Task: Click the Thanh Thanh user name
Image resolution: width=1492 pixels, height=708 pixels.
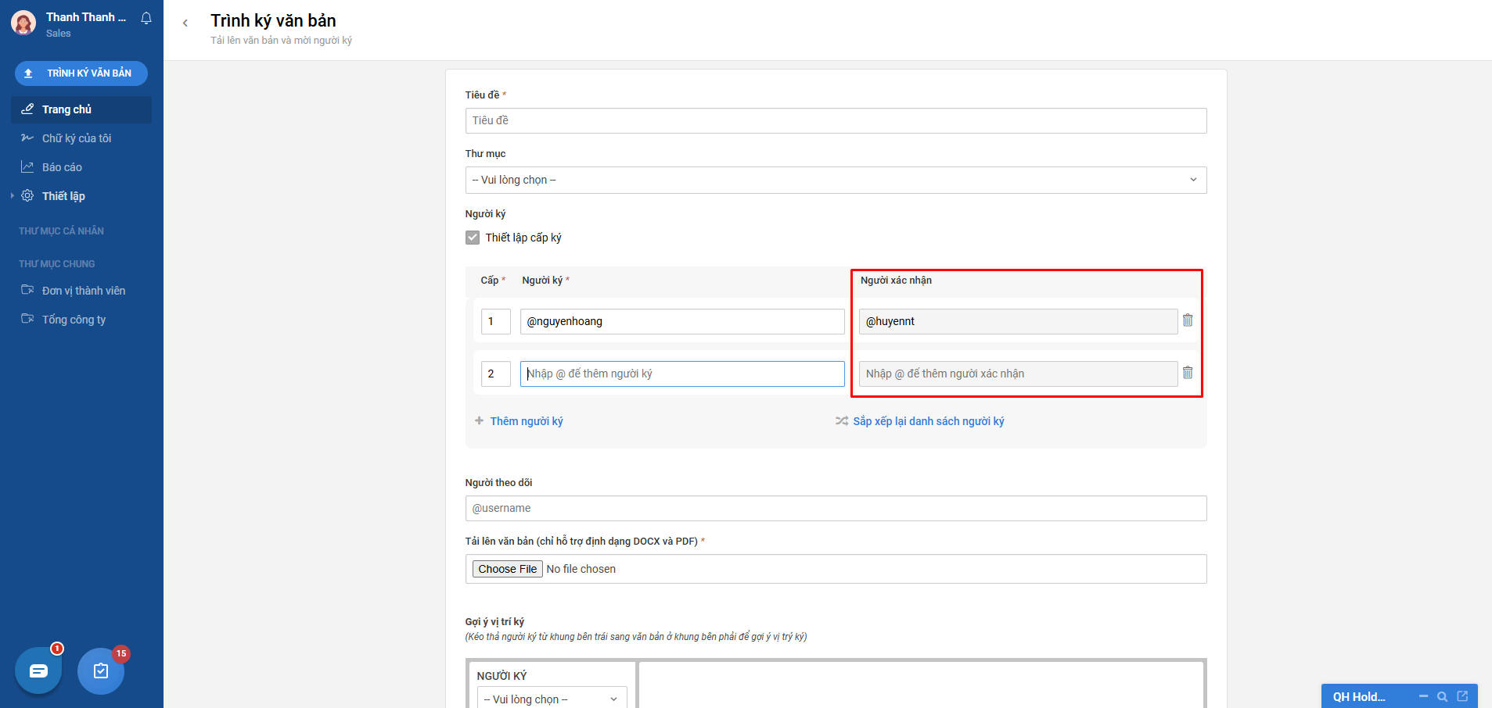Action: [86, 17]
